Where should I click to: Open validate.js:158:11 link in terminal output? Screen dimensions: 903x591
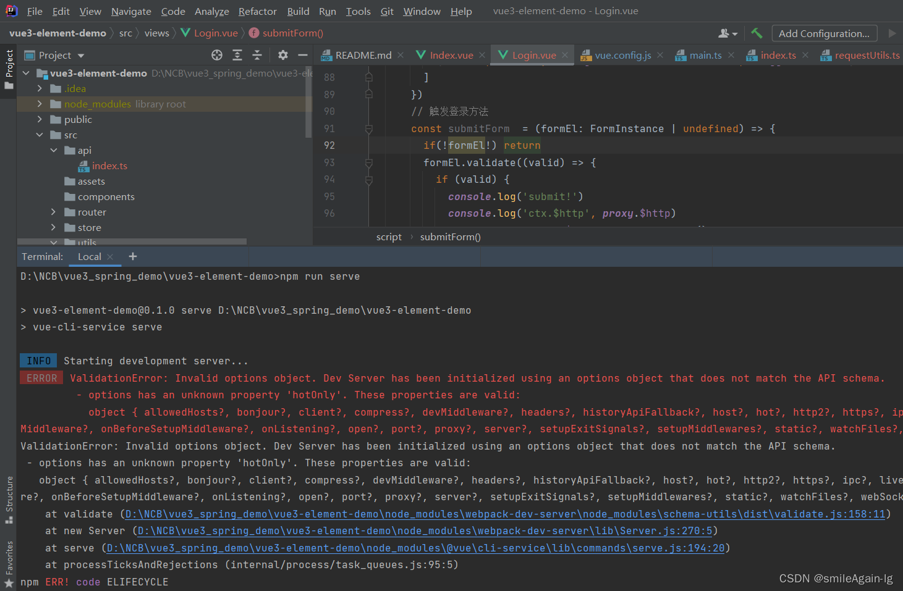pos(494,513)
